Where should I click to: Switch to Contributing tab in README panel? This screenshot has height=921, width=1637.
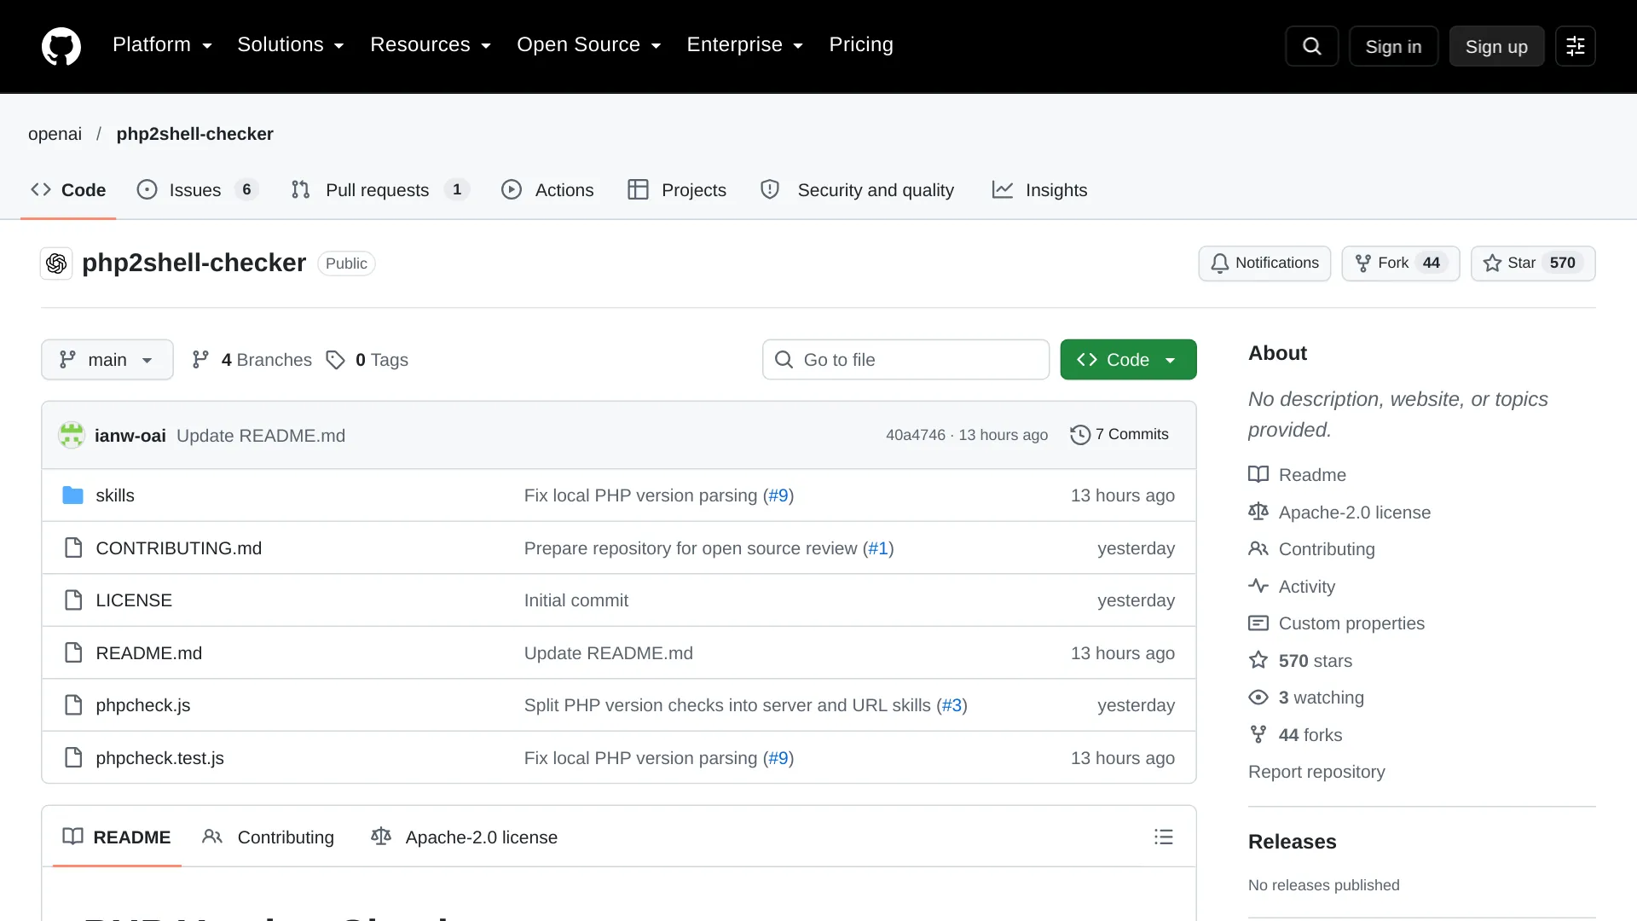(x=269, y=837)
